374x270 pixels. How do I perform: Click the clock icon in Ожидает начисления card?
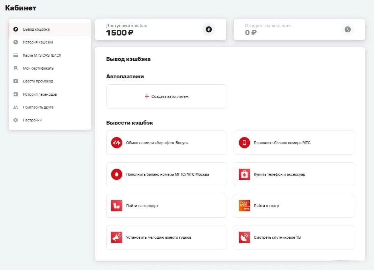348,29
